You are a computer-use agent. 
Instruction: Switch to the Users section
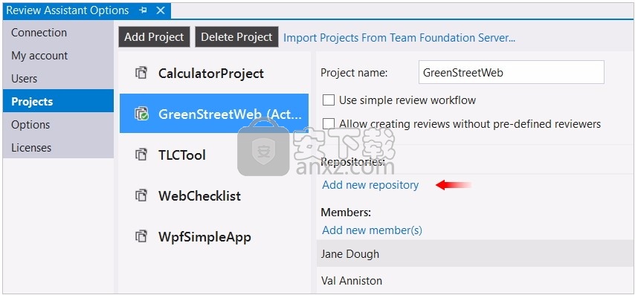coord(25,79)
